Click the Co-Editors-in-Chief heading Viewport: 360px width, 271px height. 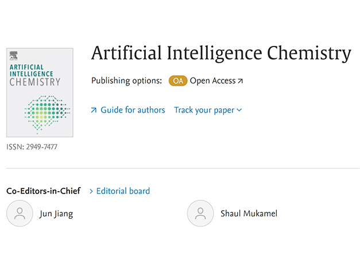(x=44, y=191)
